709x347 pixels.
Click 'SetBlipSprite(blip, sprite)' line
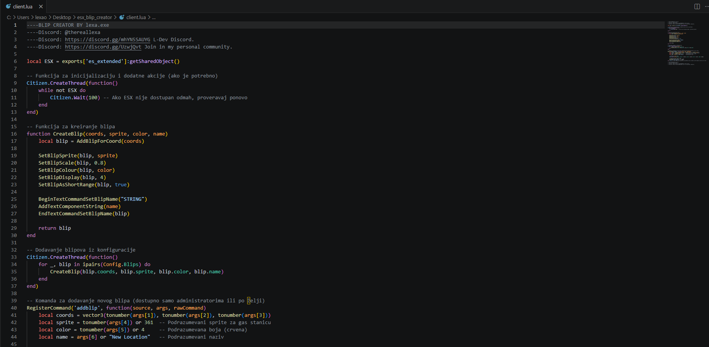[x=78, y=156]
